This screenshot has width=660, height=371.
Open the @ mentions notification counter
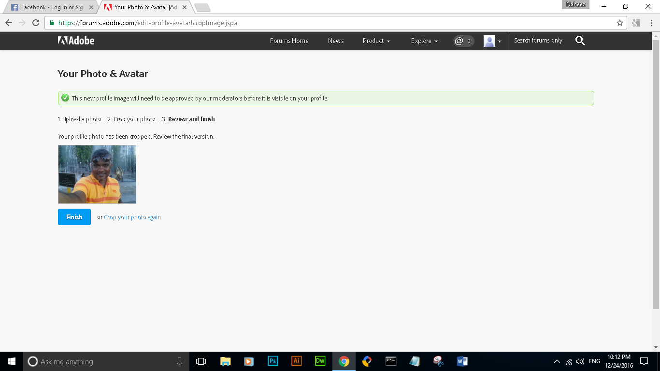(463, 41)
